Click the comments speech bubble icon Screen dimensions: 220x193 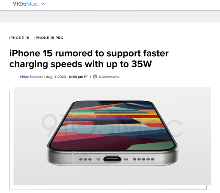click(x=95, y=77)
